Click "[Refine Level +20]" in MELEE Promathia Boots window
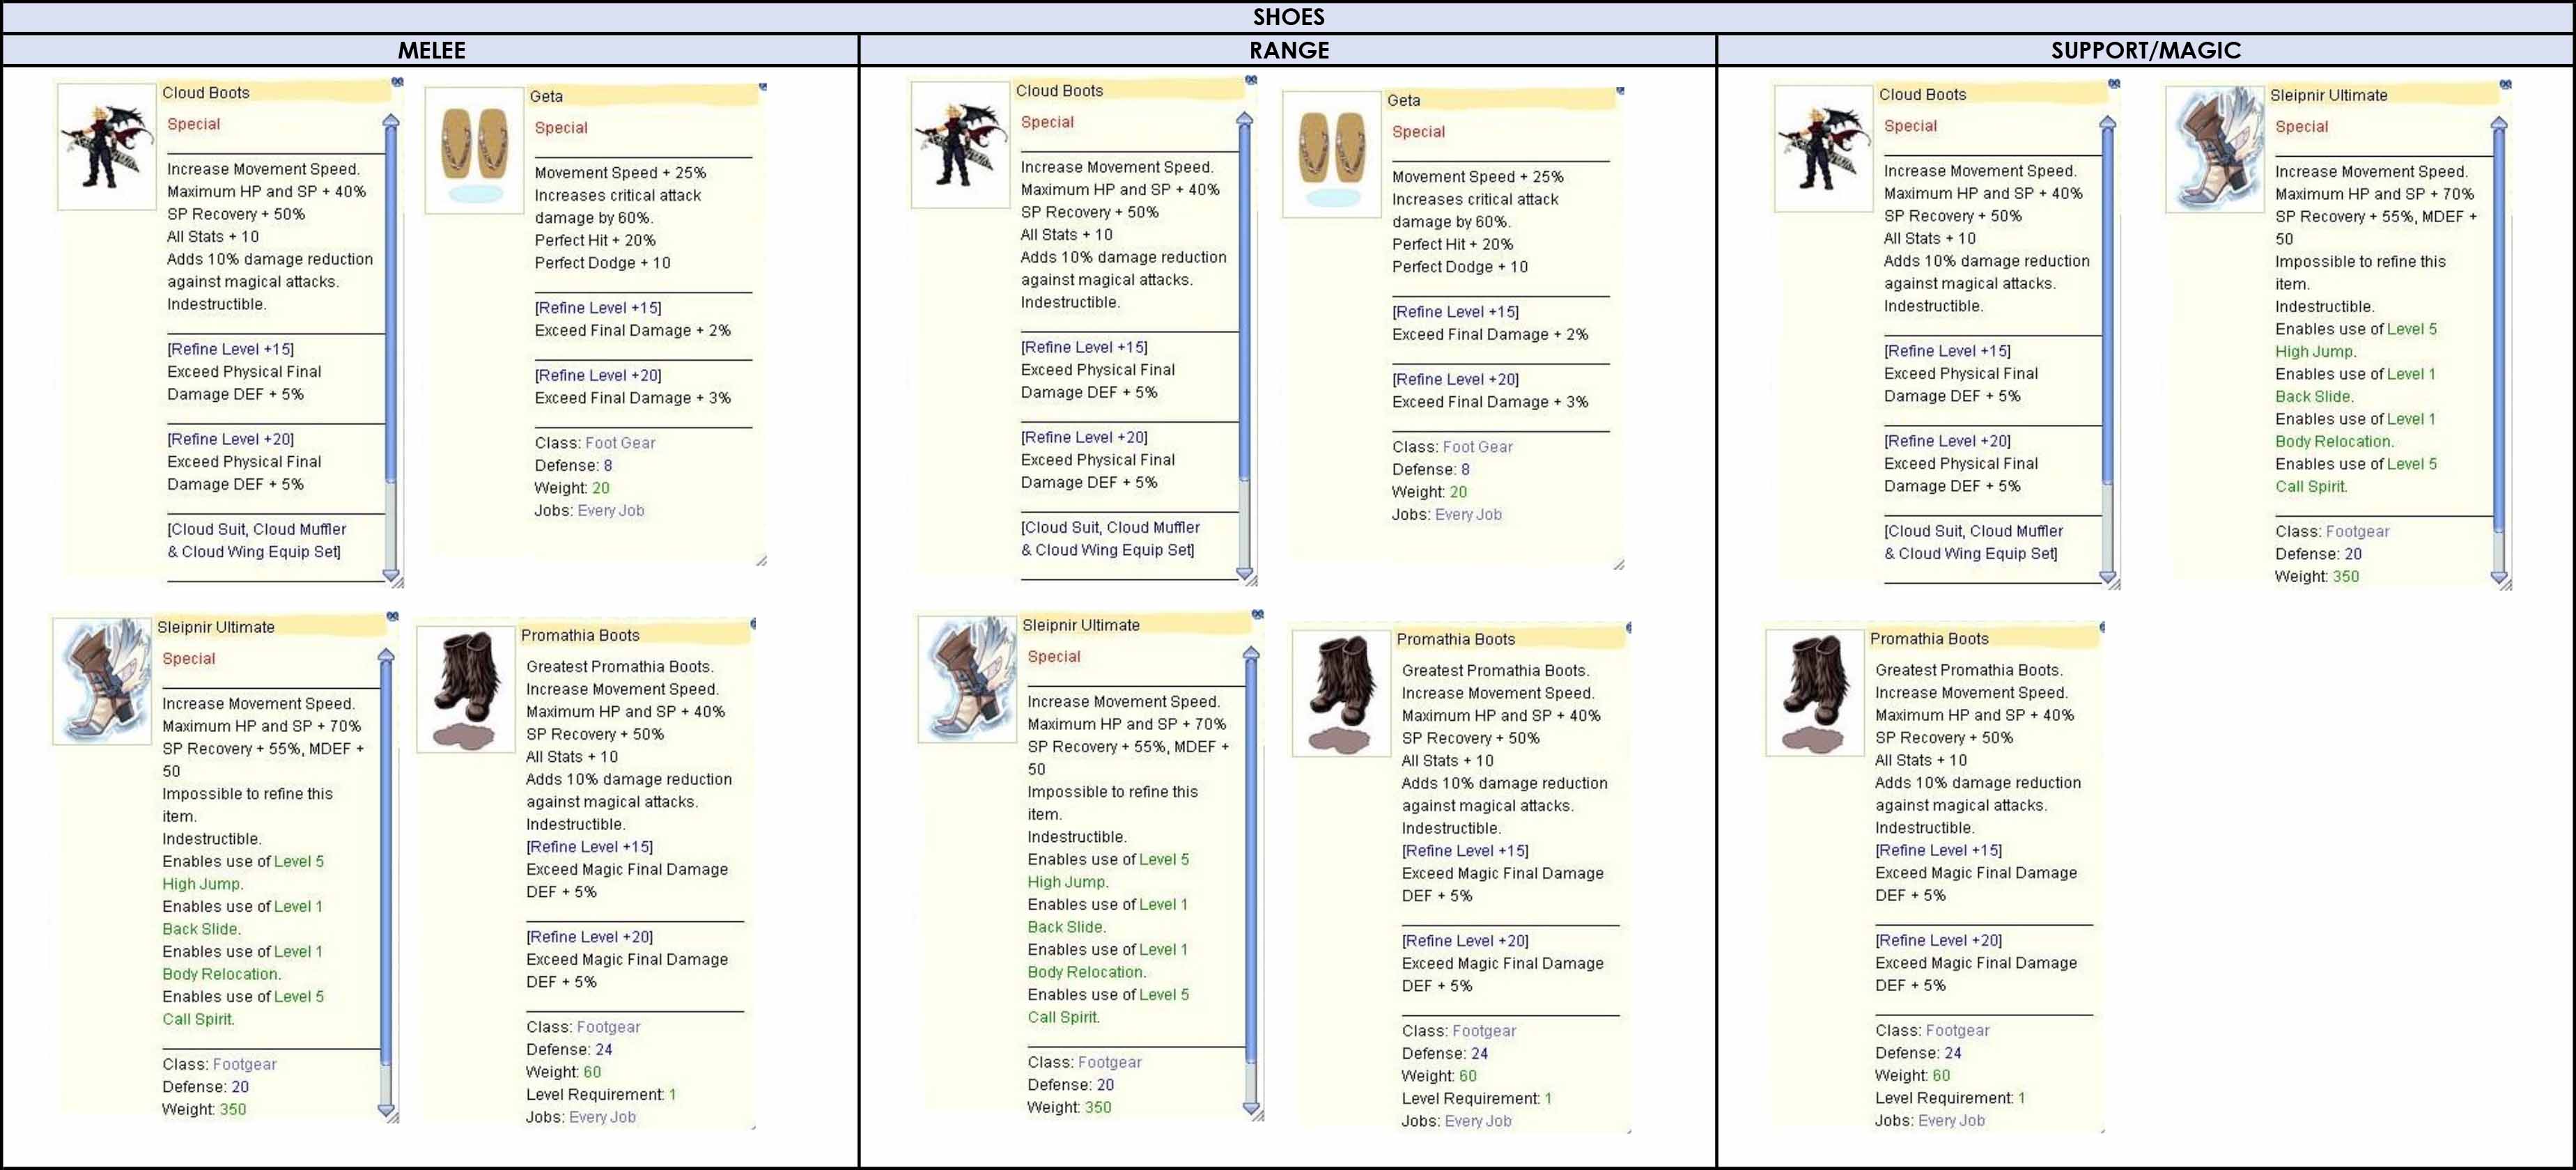2576x1170 pixels. (x=590, y=937)
